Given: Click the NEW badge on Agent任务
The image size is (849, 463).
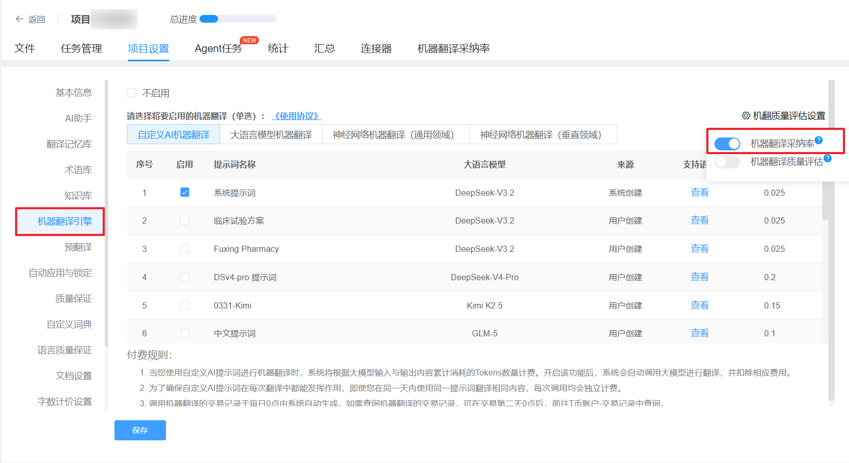Looking at the screenshot, I should point(249,40).
